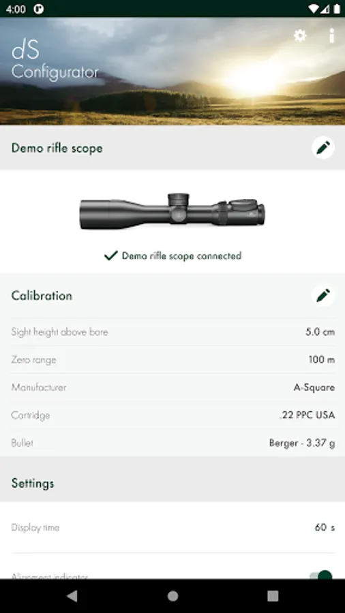Tap the rifle scope image

click(172, 211)
